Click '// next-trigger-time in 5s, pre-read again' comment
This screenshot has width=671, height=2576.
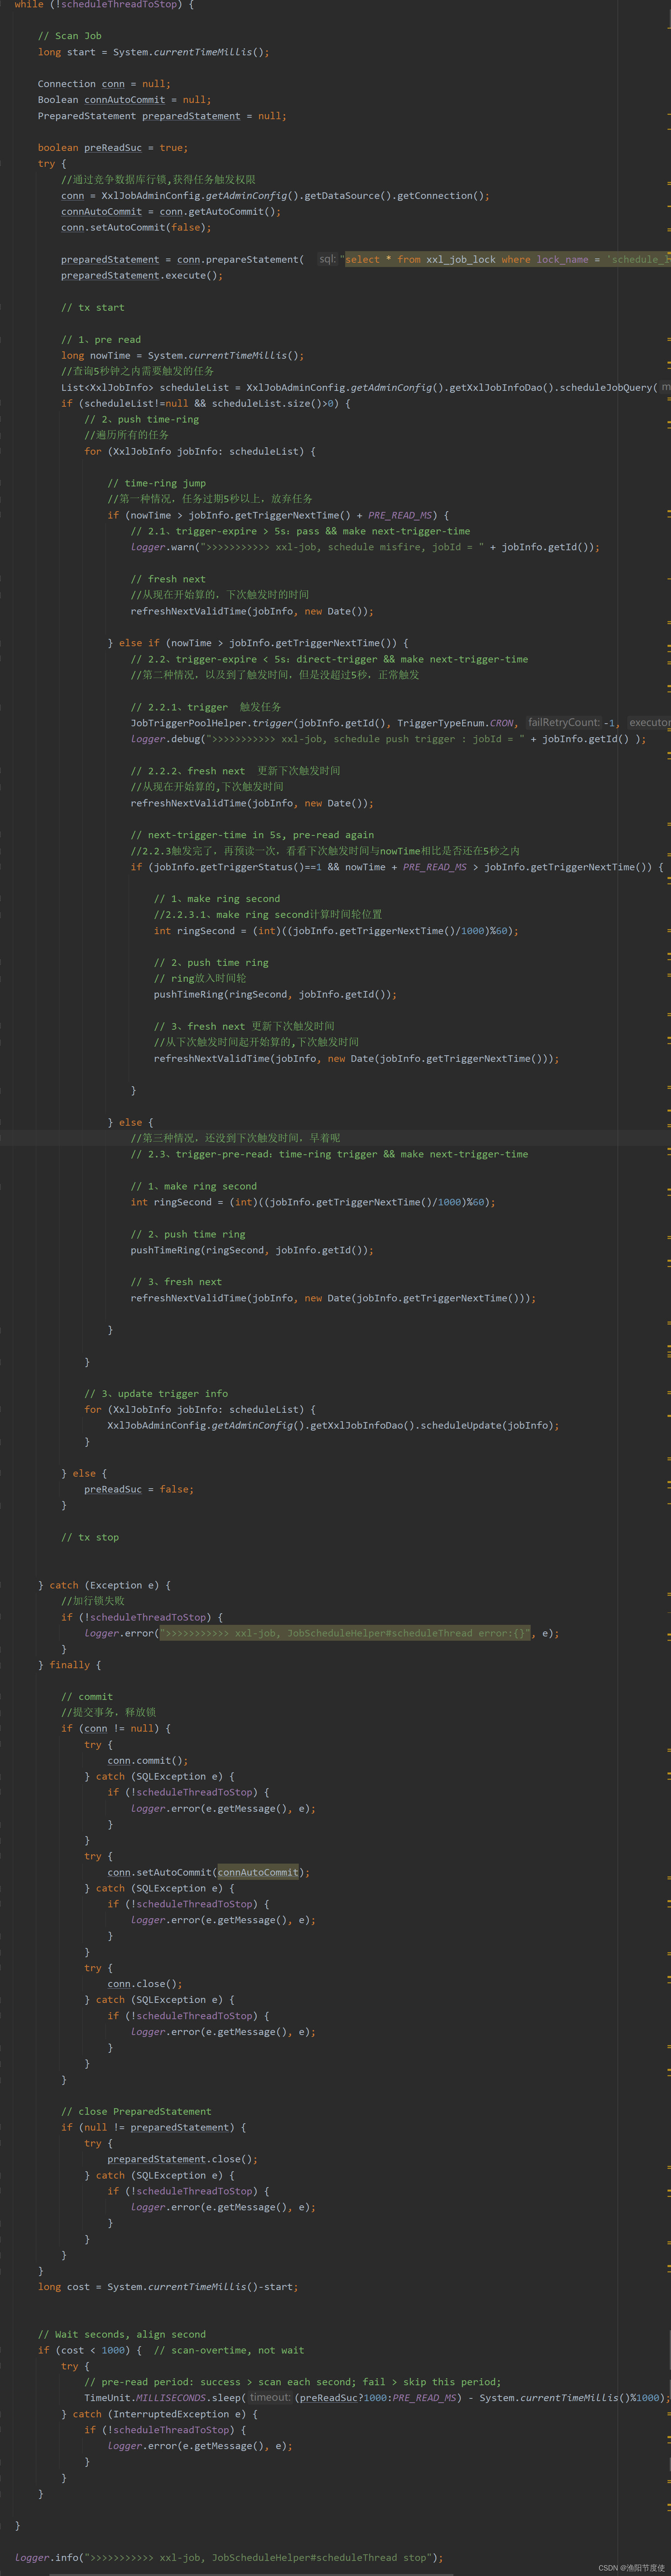point(253,835)
